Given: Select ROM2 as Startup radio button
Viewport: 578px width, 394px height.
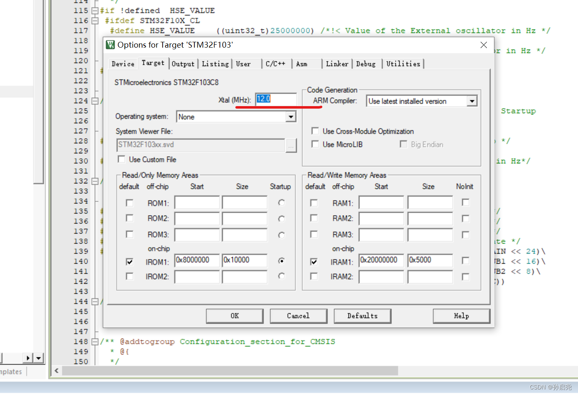Looking at the screenshot, I should 281,219.
